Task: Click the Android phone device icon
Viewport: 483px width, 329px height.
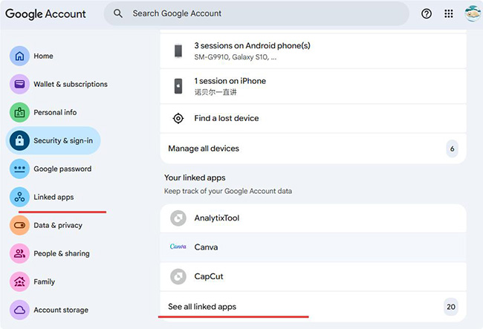Action: [x=178, y=51]
